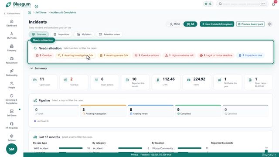Filter by 1 Overdue actions chip
279x157 pixels.
(x=146, y=55)
